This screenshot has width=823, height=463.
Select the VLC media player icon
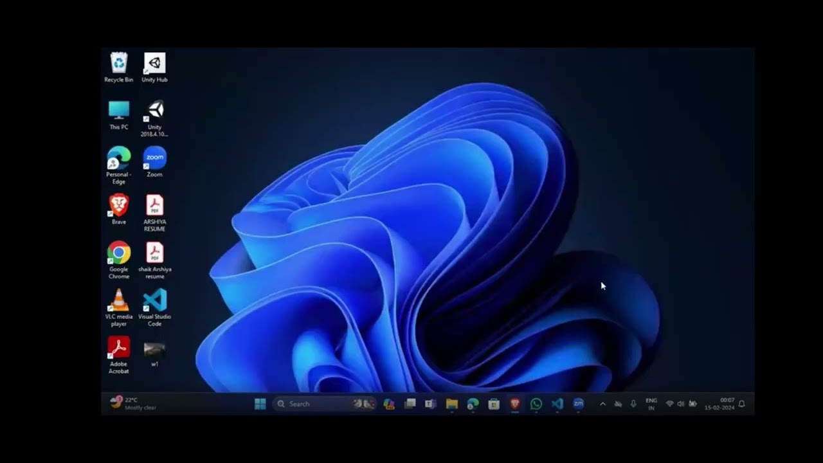tap(119, 308)
